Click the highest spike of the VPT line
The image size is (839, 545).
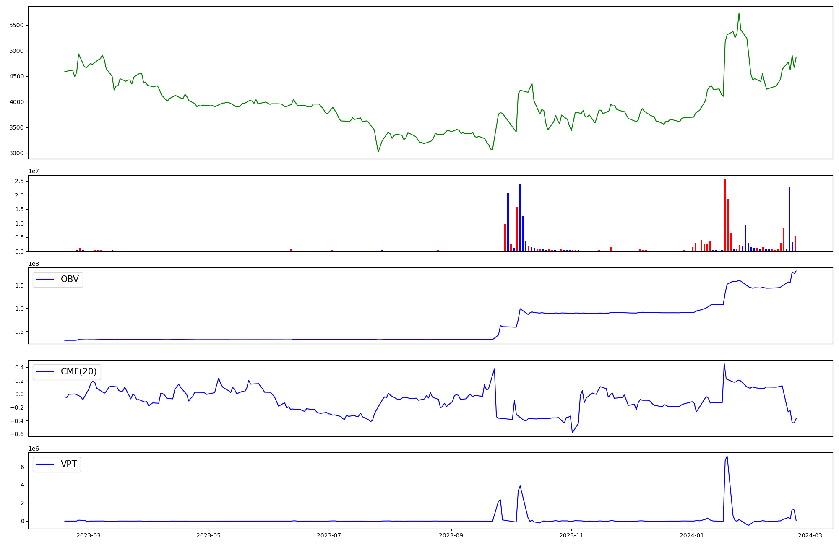pos(727,457)
